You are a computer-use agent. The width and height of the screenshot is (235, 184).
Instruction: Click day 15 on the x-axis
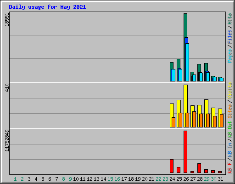(x=110, y=179)
